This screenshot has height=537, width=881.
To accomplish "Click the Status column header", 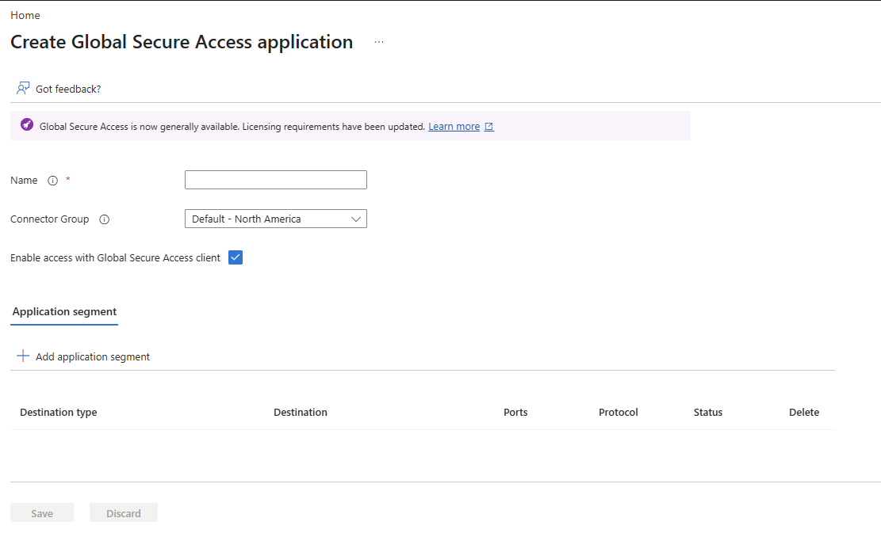I will coord(708,412).
